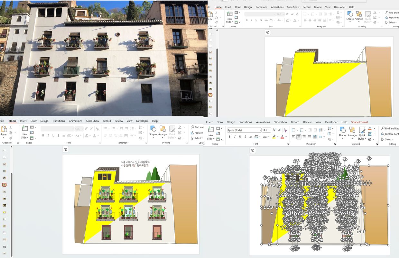Click Paste icon in bottom-left window
The width and height of the screenshot is (399, 258).
pos(4,129)
